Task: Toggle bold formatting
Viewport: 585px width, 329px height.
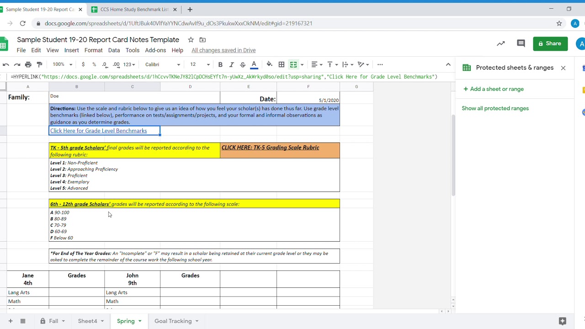Action: point(220,64)
